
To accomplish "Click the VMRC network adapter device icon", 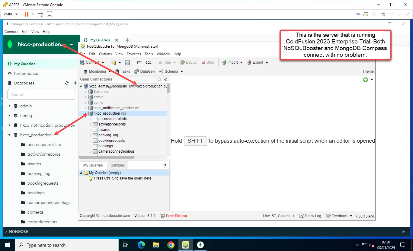I will (383, 14).
